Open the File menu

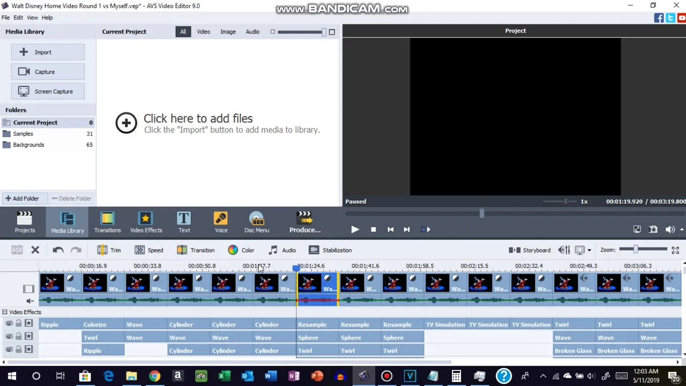[5, 18]
